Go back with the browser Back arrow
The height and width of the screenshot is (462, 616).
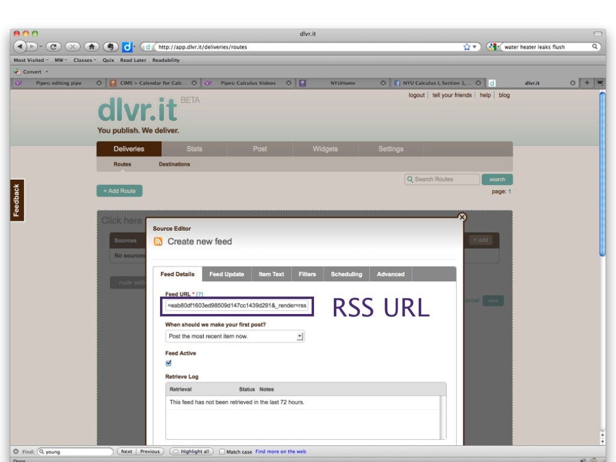(20, 47)
